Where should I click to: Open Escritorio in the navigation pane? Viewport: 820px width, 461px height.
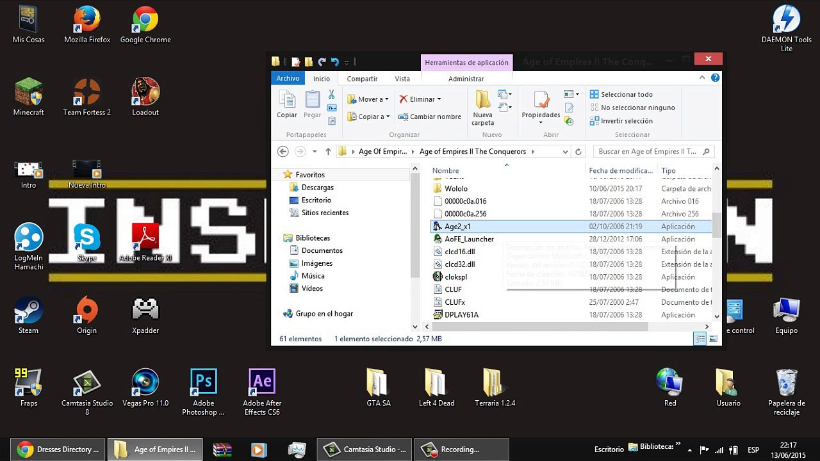pos(311,200)
